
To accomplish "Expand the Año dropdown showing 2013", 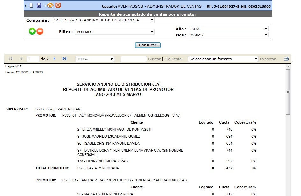I will (x=228, y=29).
